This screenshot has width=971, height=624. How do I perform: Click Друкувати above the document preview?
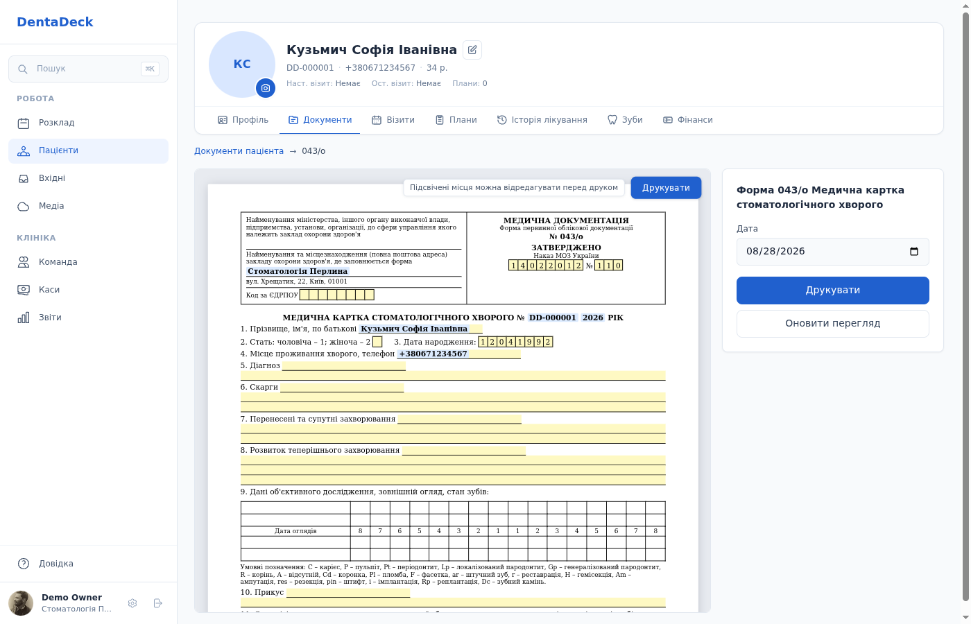[x=666, y=188]
